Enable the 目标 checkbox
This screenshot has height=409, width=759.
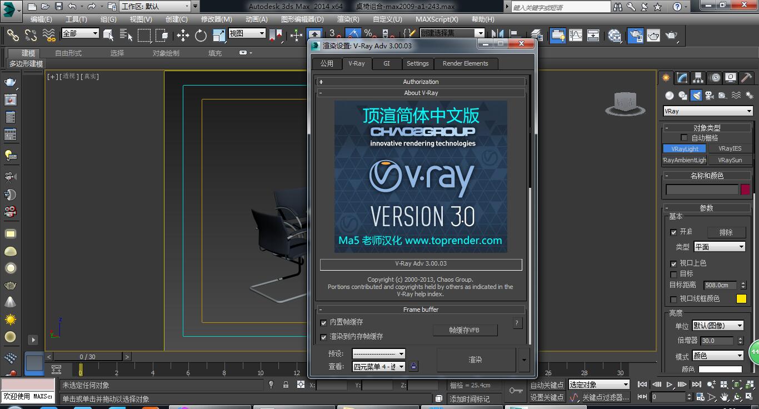pos(673,274)
